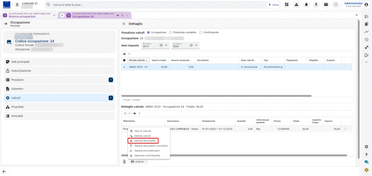The image size is (372, 176).
Task: Open the Autorizzazione section
Action: click(59, 71)
